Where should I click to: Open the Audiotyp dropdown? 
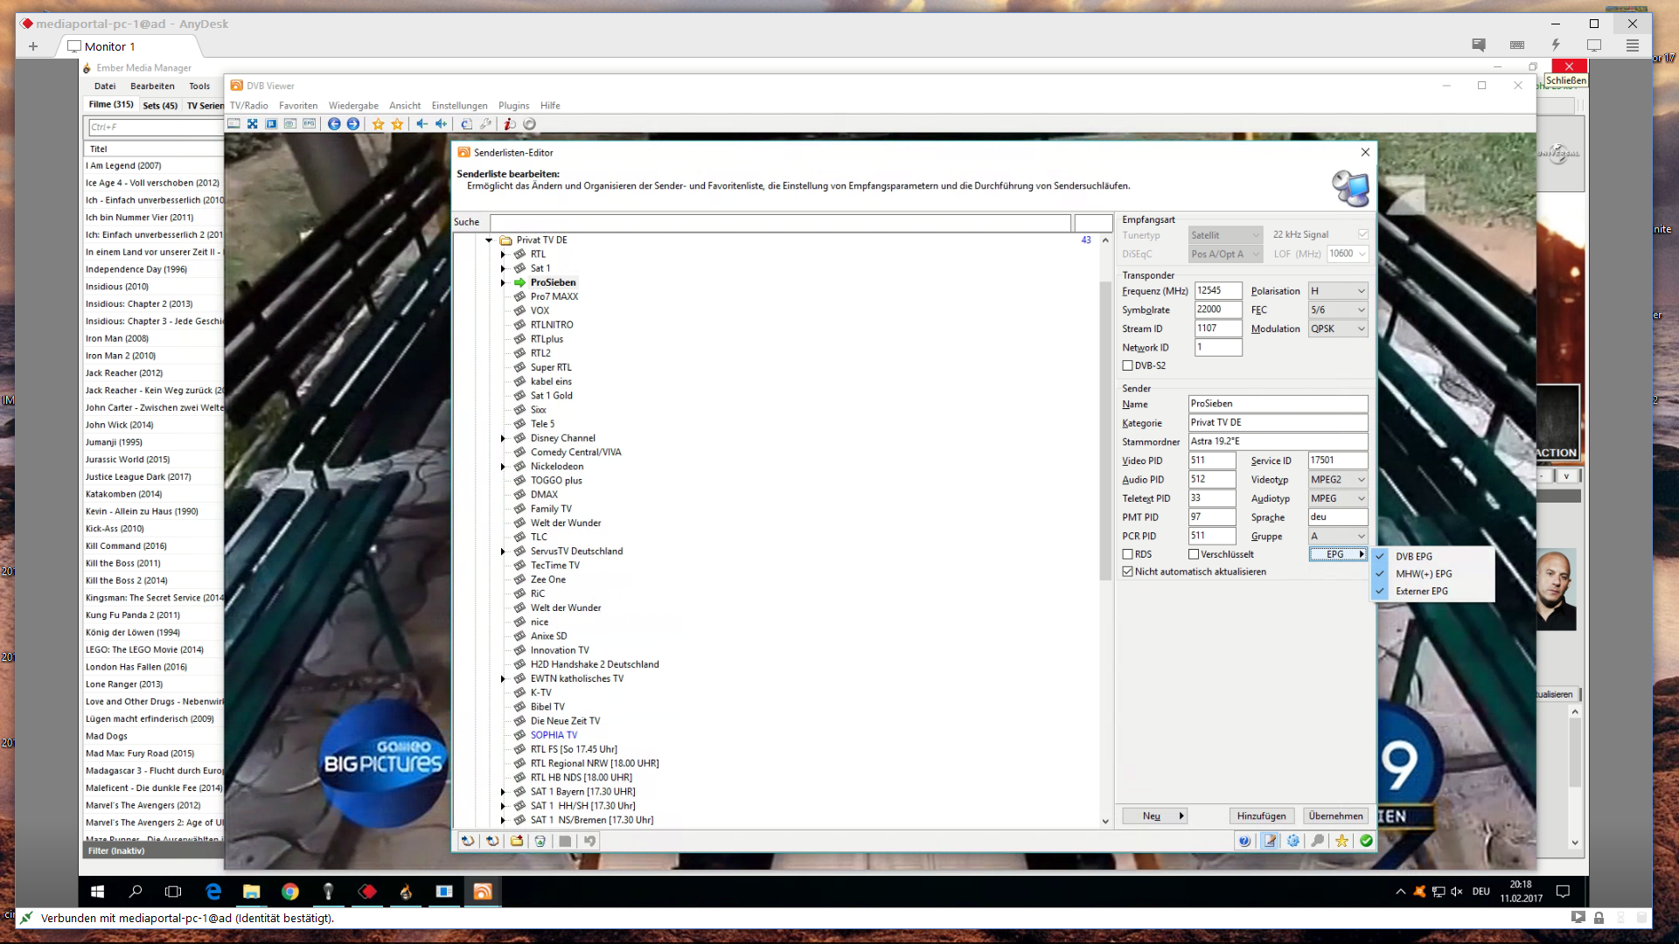[1338, 498]
